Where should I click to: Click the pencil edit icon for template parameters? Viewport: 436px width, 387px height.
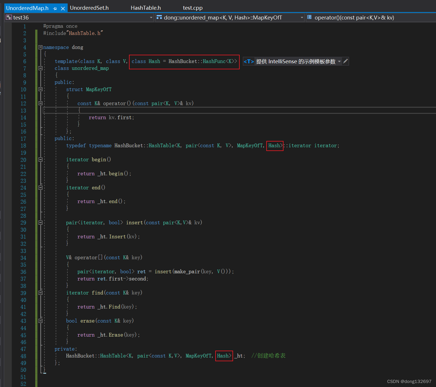click(345, 61)
